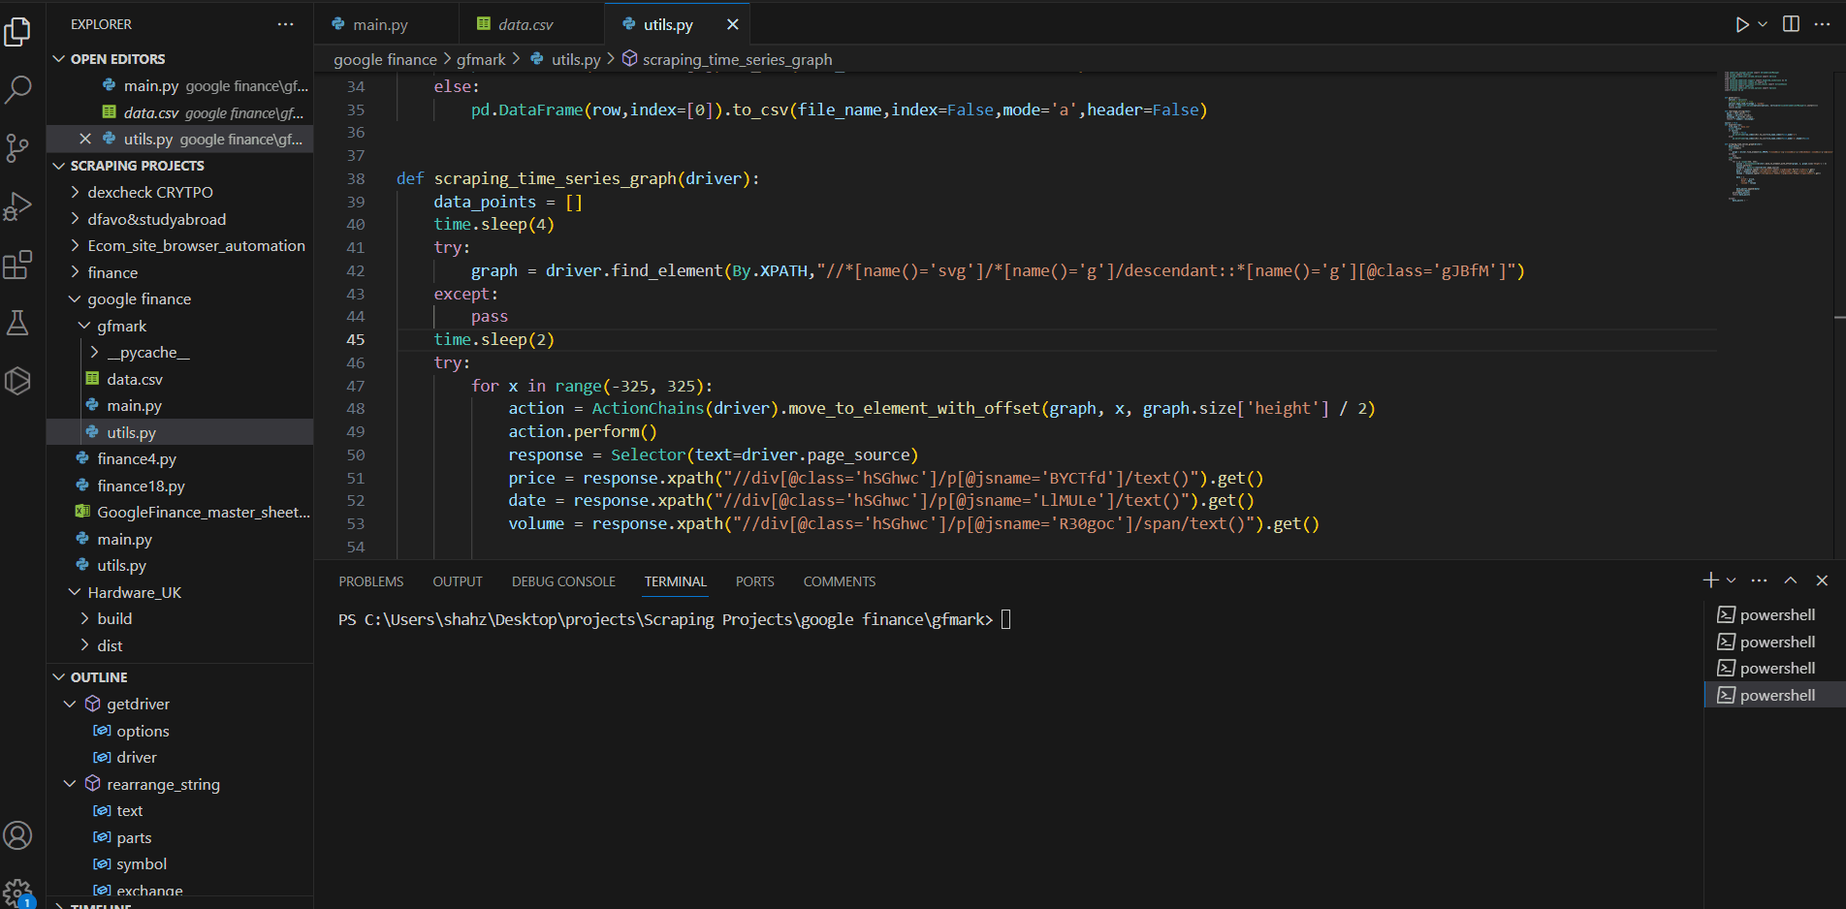Open the GoogleFinance_master_sheet file
1846x909 pixels.
click(x=179, y=513)
